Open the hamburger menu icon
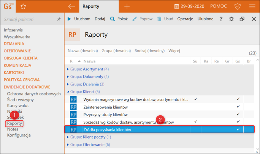Viewport: 260px width, 154px height. 252,6
